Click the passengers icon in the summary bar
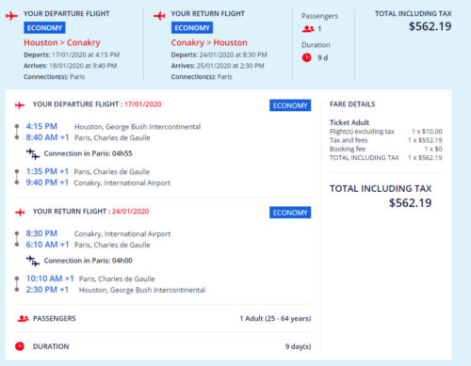The width and height of the screenshot is (471, 366). (308, 29)
